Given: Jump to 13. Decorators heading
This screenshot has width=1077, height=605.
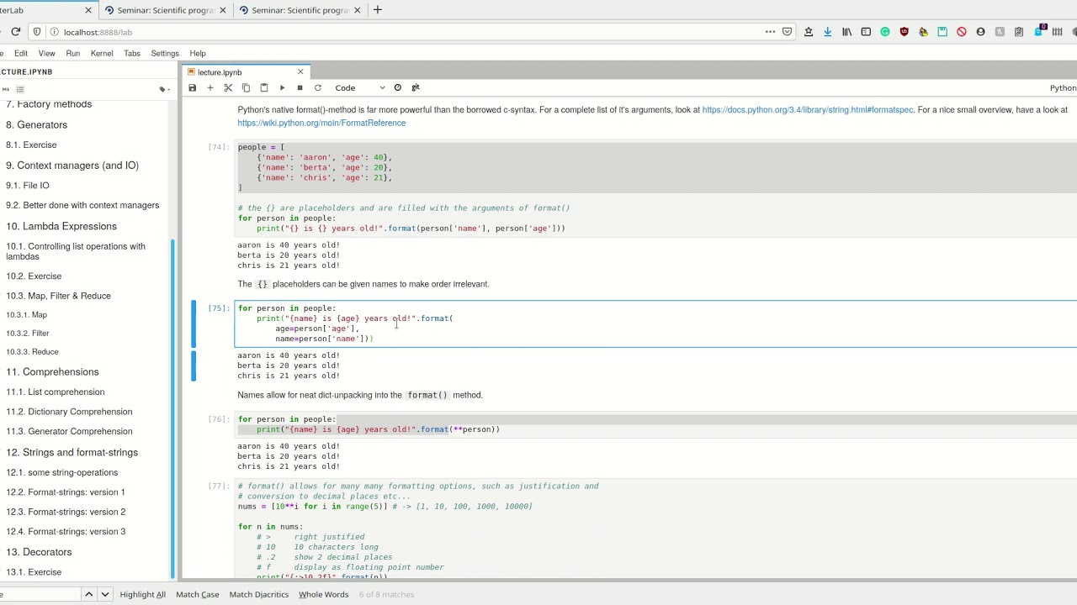Looking at the screenshot, I should pos(39,552).
